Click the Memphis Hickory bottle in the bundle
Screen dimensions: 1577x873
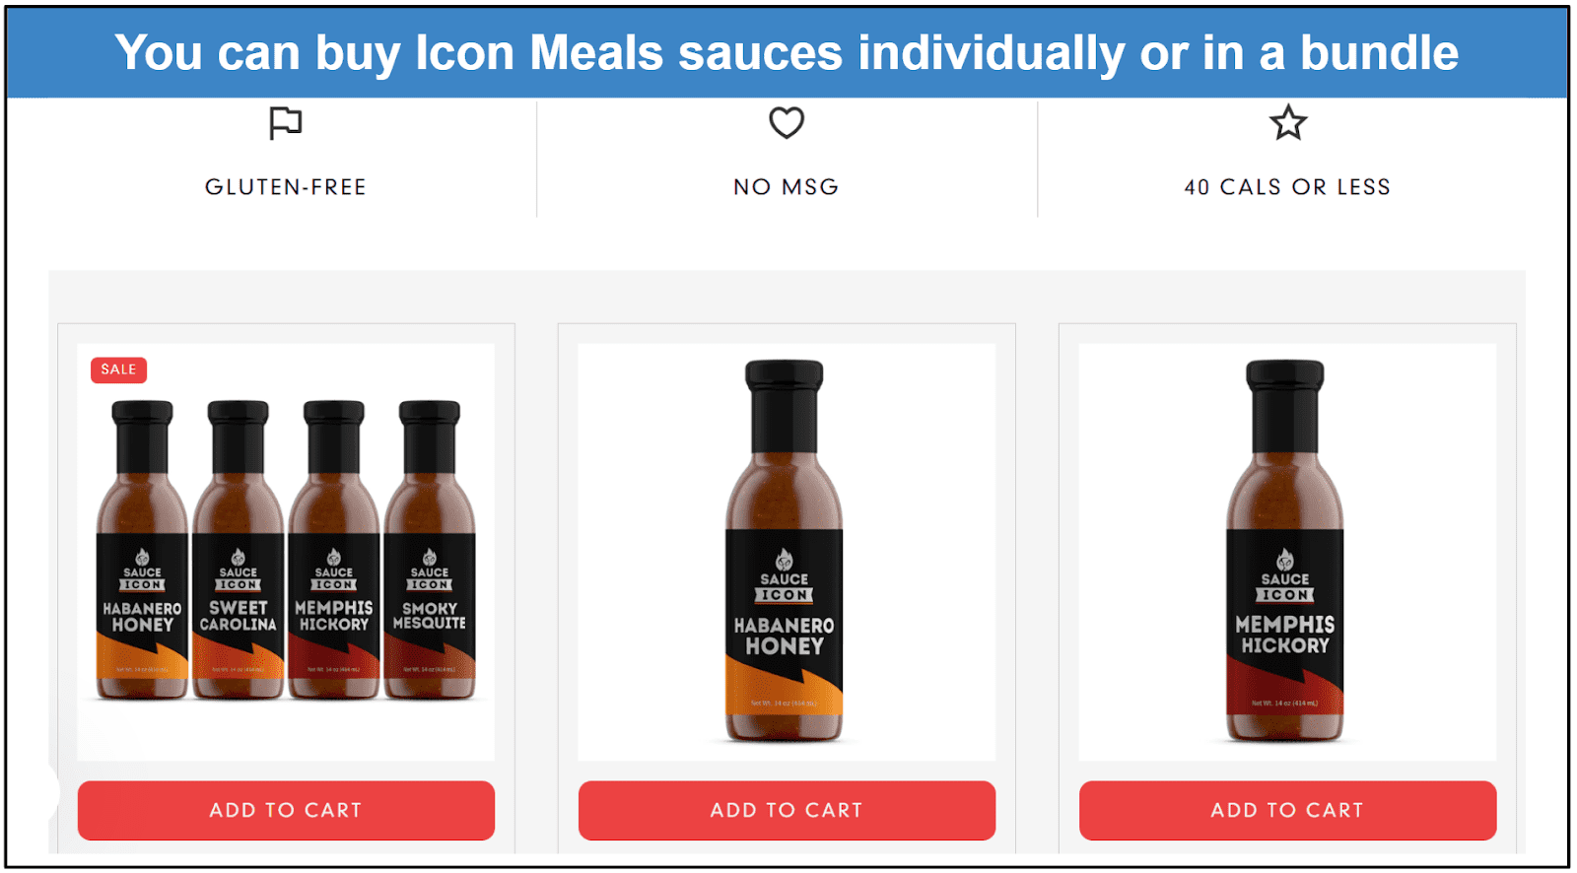tap(334, 550)
